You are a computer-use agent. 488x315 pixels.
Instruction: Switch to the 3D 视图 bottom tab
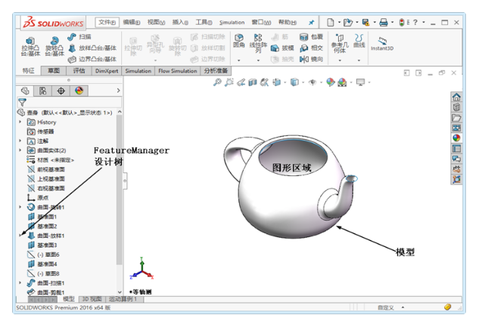tap(92, 299)
